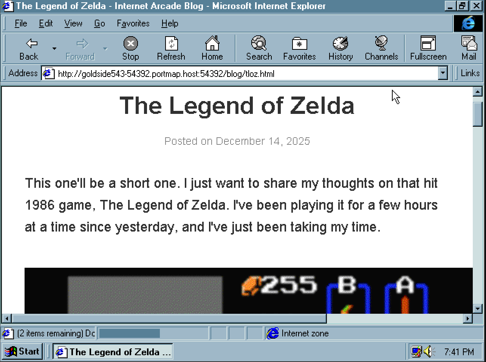Click The Legend of Zelda page heading
The image size is (486, 362).
(x=237, y=106)
